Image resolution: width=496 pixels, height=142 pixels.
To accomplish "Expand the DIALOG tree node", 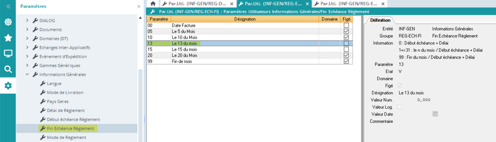I will [27, 20].
